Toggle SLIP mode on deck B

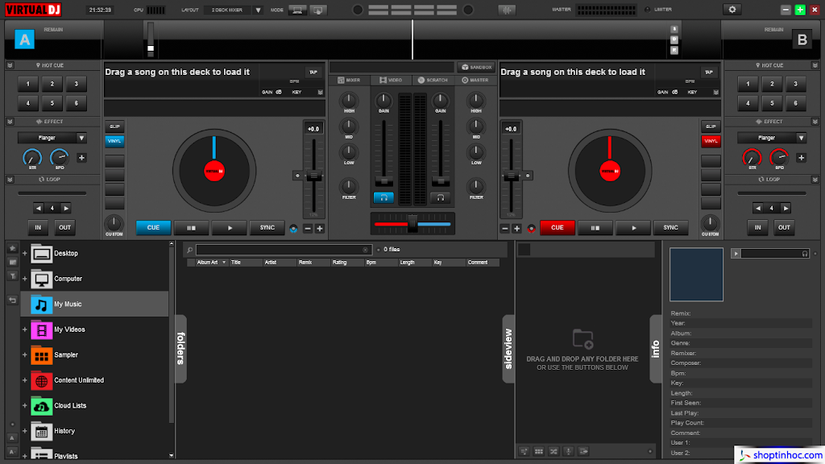[x=711, y=126]
